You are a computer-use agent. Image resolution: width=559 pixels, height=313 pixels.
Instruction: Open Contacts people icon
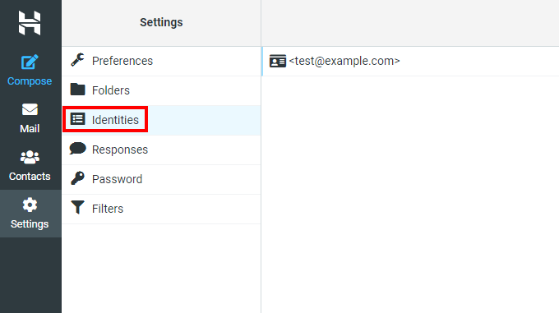[30, 157]
